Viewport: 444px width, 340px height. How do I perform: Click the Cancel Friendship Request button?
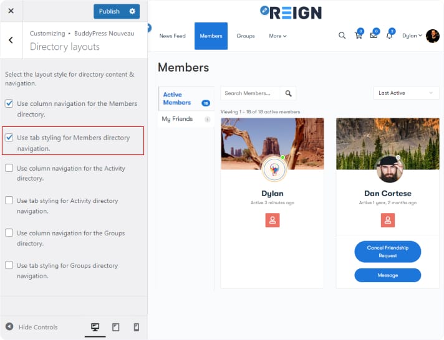click(387, 252)
